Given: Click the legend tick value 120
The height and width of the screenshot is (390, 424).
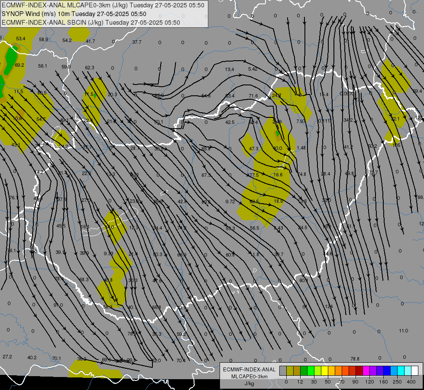Looking at the screenshot, I should tap(369, 382).
